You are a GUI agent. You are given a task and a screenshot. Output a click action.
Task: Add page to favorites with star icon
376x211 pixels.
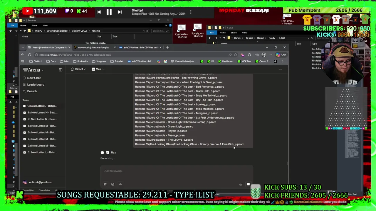pos(235,55)
